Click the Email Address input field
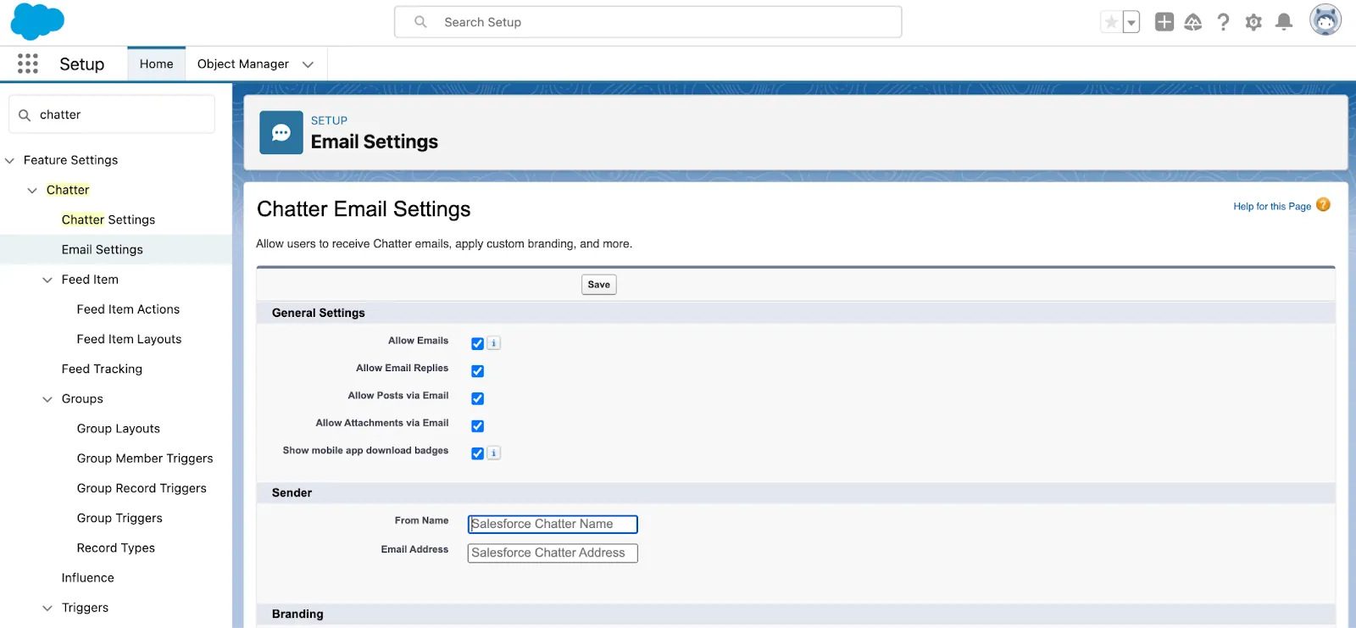1356x628 pixels. tap(553, 553)
